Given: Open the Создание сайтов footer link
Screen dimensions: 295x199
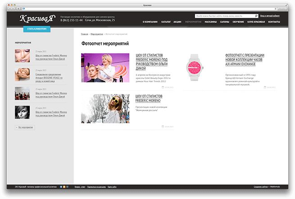Looking at the screenshot, I should (x=261, y=187).
